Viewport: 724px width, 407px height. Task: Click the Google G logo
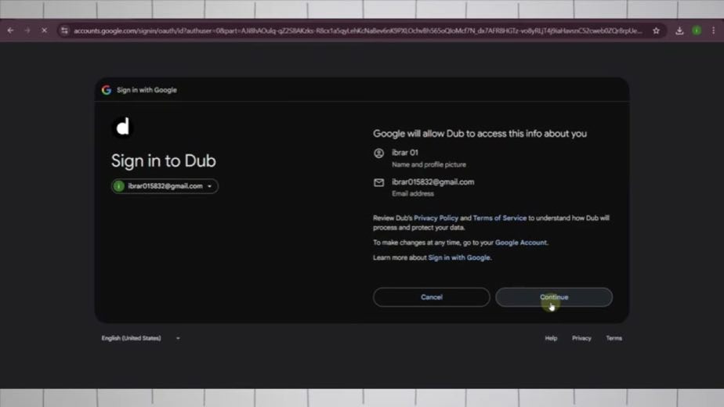107,90
